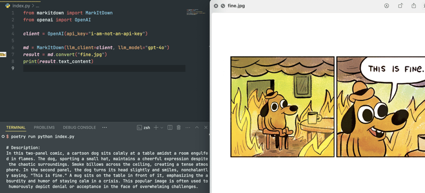
Task: Create a new terminal with the plus icon
Action: 156,128
